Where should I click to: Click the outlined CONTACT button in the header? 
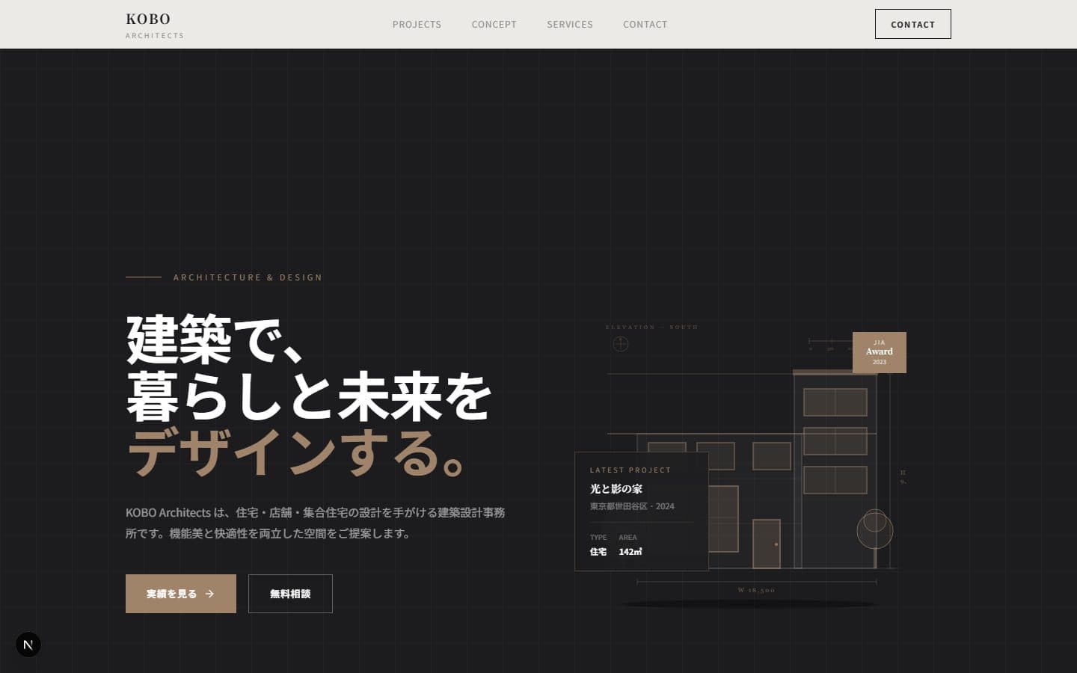tap(912, 24)
